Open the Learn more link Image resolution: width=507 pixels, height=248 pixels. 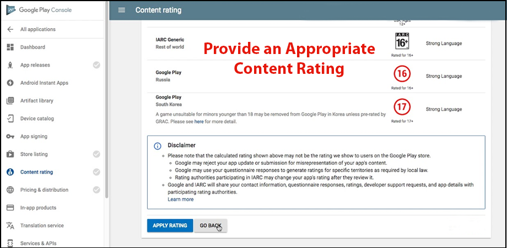pyautogui.click(x=180, y=200)
